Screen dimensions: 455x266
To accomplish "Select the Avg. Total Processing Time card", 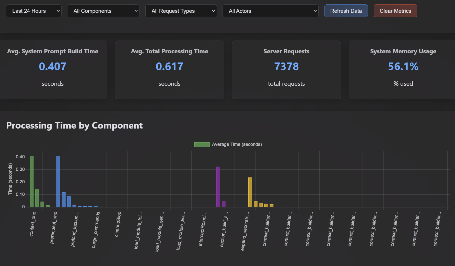I will click(x=170, y=70).
